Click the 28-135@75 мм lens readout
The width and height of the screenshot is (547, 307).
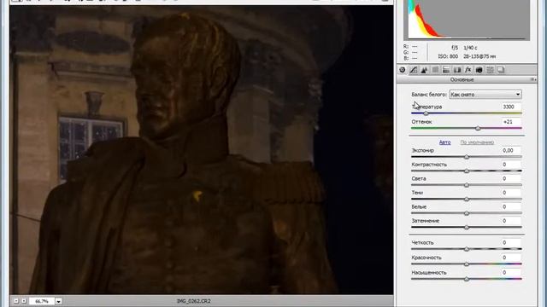tap(479, 56)
